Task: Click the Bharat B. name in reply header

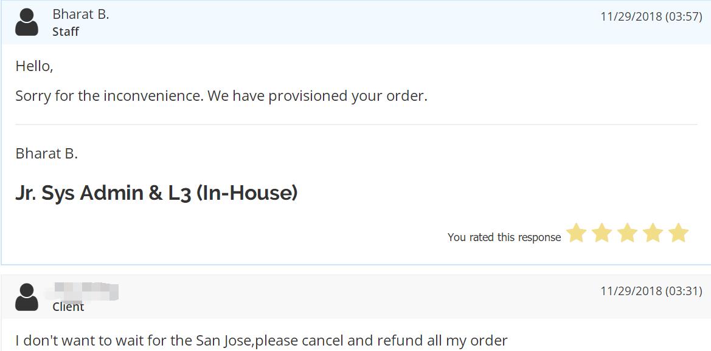Action: click(x=81, y=15)
